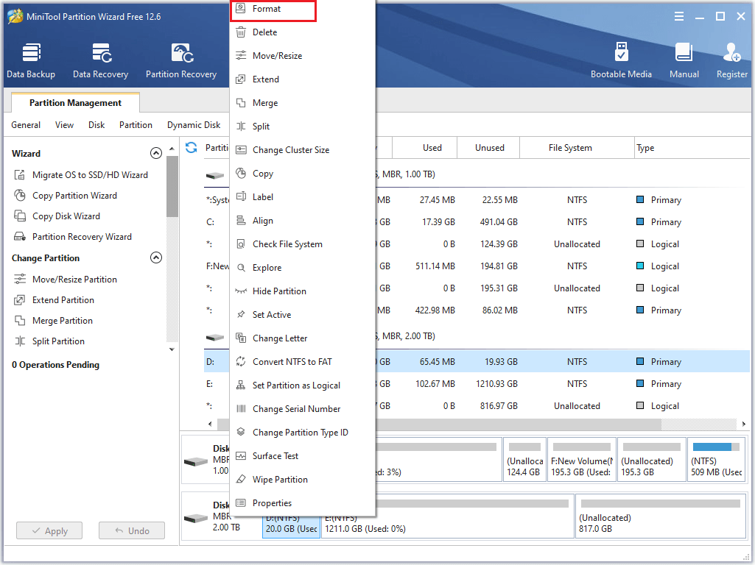Open the Disk menu
Image resolution: width=755 pixels, height=565 pixels.
pyautogui.click(x=96, y=125)
